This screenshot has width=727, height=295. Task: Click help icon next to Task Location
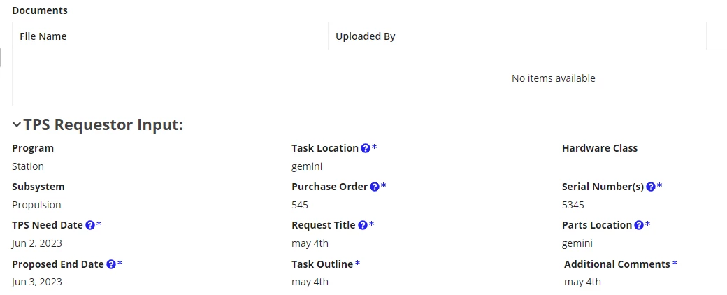[x=366, y=148]
